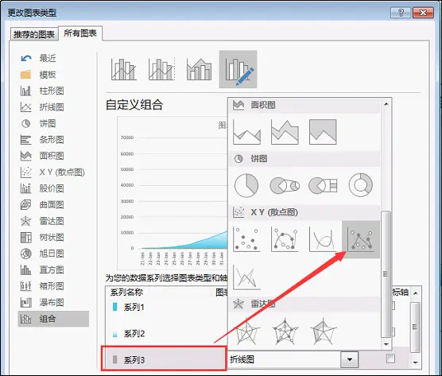442x376 pixels.
Task: Open the dialog help question-mark button
Action: (x=401, y=13)
